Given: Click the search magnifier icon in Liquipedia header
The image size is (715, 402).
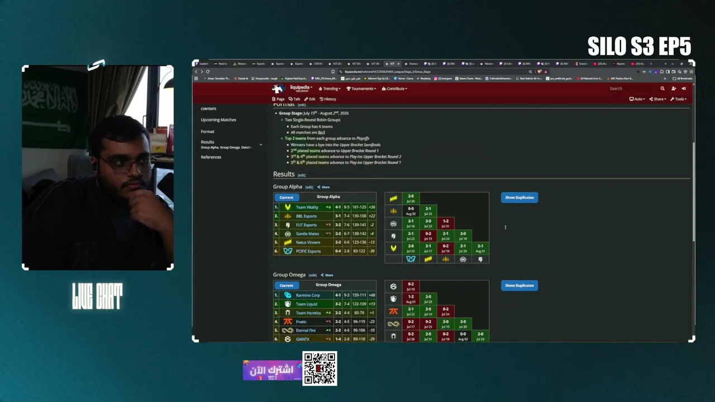Looking at the screenshot, I should 662,89.
